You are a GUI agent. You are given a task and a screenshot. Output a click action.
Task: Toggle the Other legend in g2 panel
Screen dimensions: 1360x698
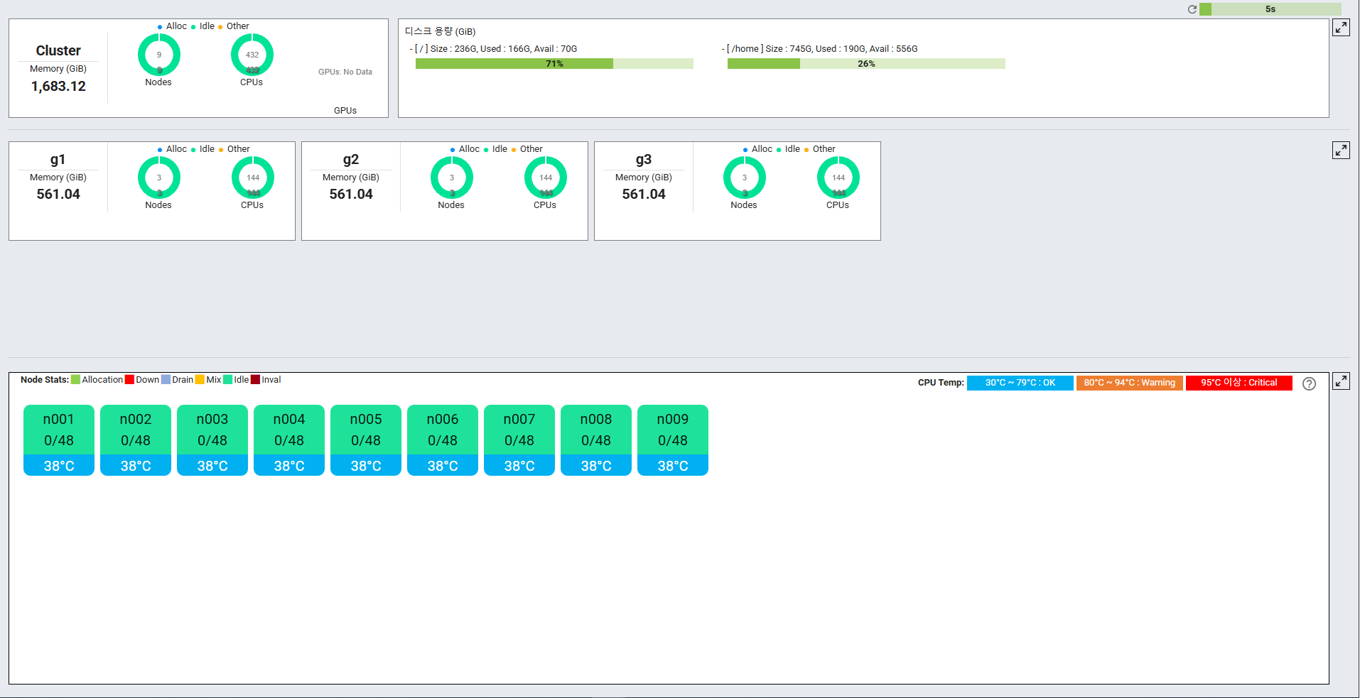click(x=527, y=149)
